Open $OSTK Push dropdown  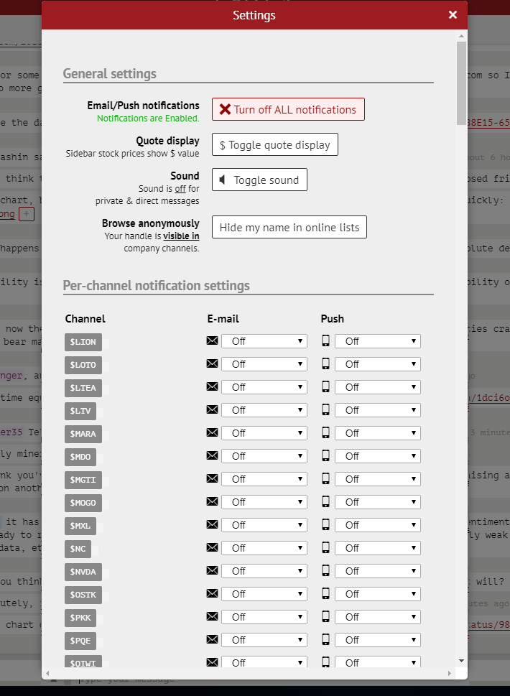[377, 594]
